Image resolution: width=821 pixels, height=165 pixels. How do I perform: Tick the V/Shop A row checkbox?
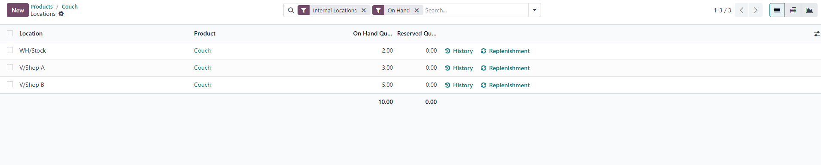pyautogui.click(x=10, y=67)
